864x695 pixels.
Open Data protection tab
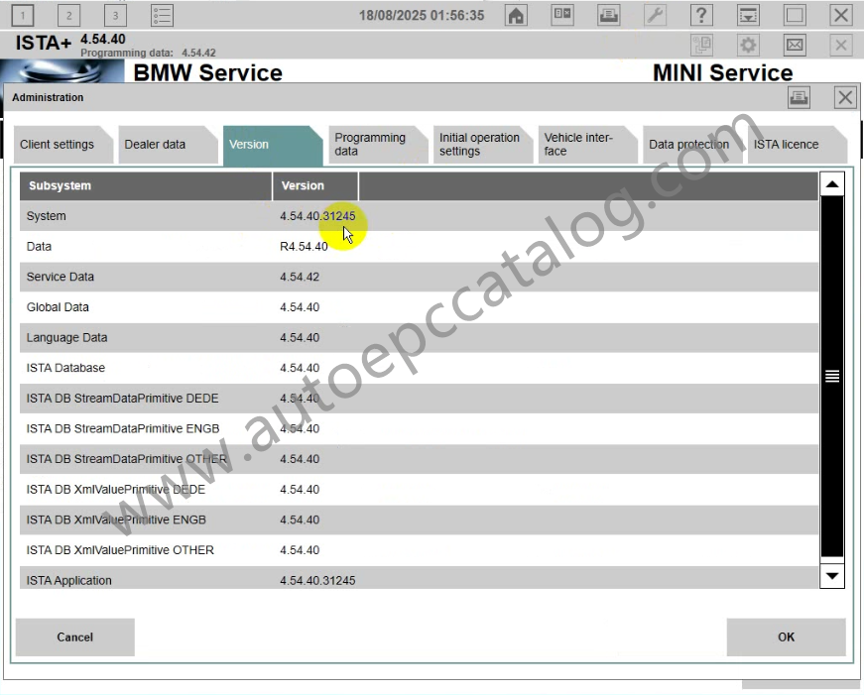[x=691, y=145]
